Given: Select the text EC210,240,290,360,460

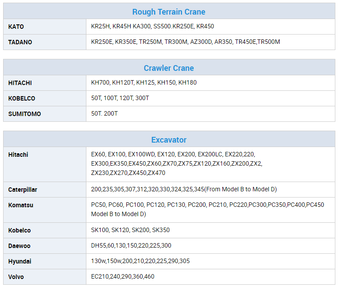Looking at the screenshot, I should click(x=123, y=276).
